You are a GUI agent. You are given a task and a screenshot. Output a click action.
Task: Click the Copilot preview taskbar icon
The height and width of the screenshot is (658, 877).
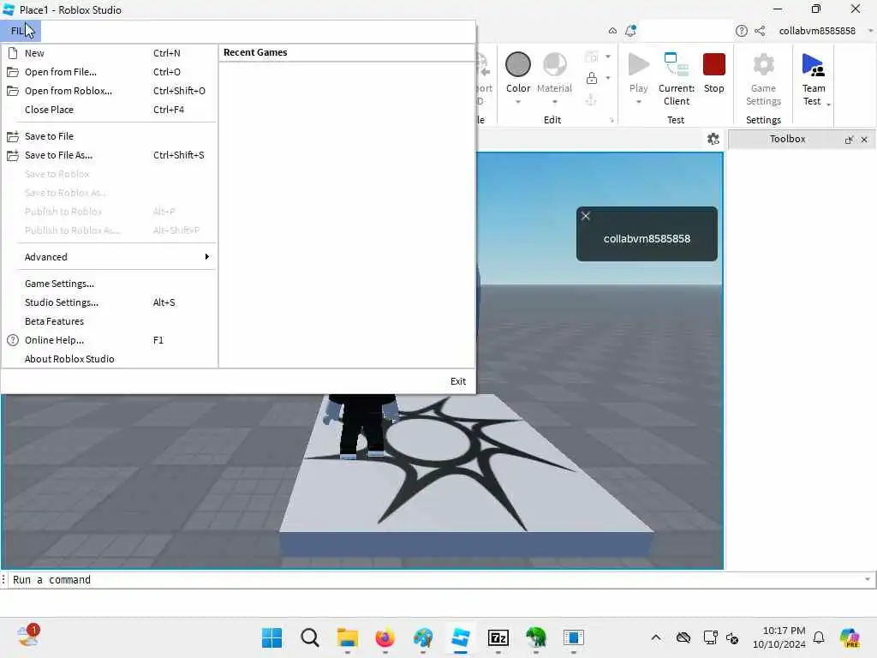[850, 637]
